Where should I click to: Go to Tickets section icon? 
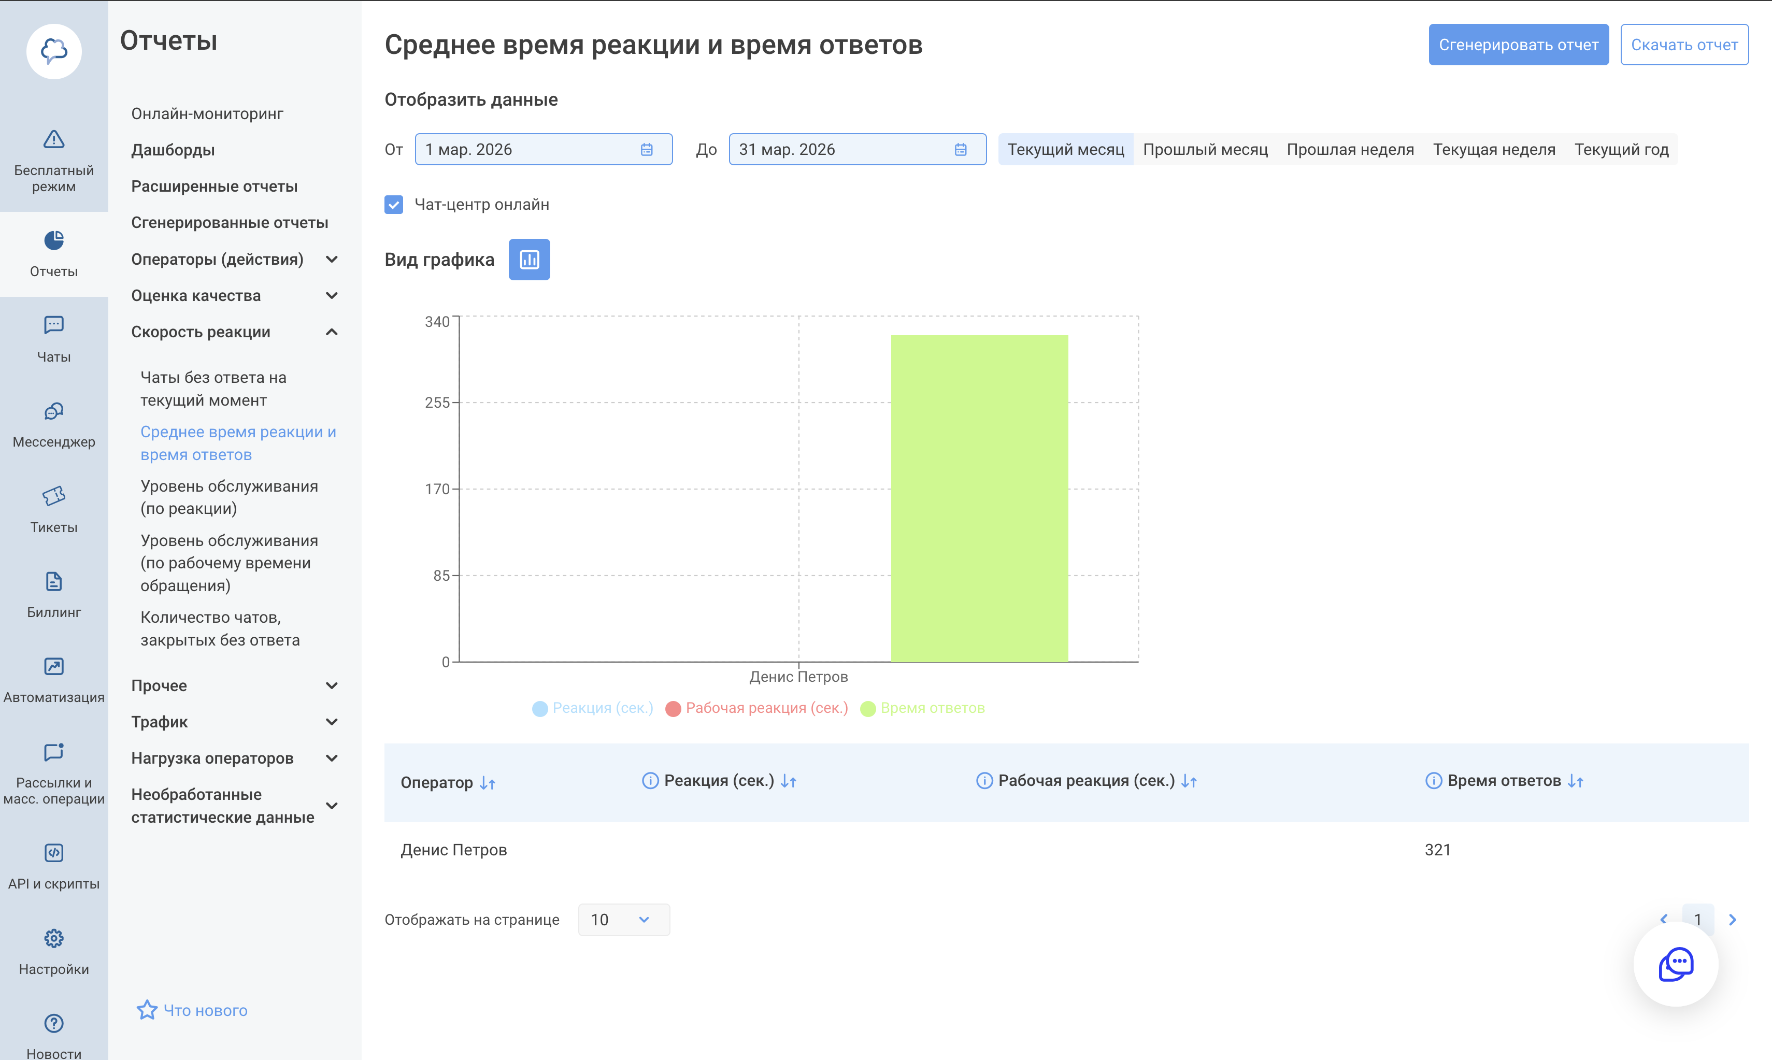click(53, 496)
